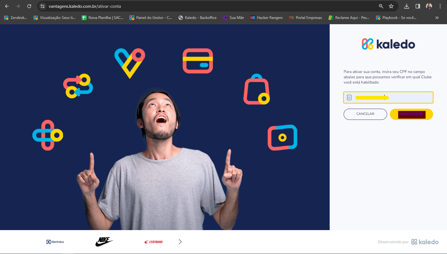The height and width of the screenshot is (254, 447).
Task: Show more bookmarks with double chevron
Action: 437,18
